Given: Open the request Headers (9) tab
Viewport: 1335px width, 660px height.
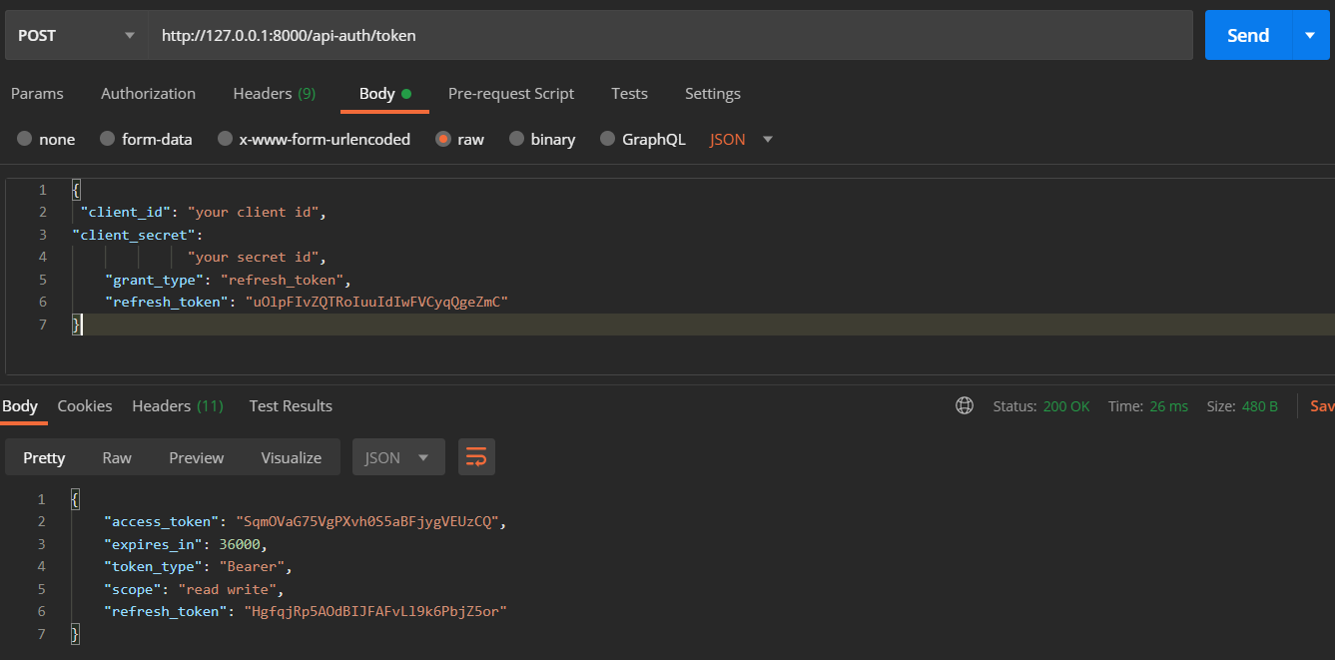Looking at the screenshot, I should [x=274, y=94].
